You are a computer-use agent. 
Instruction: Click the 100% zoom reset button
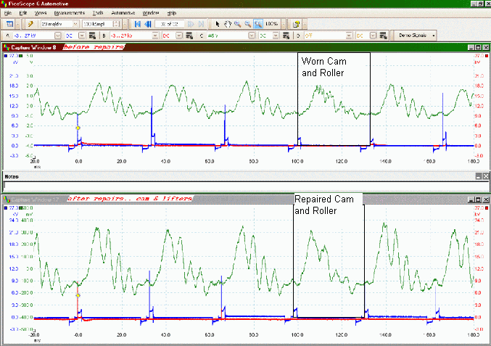coord(271,24)
